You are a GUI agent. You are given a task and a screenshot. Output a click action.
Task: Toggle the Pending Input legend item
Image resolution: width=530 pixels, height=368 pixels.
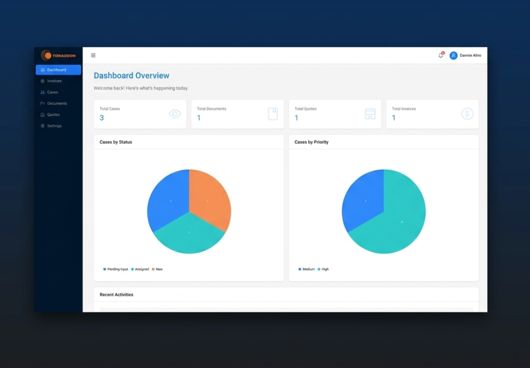[x=115, y=269]
